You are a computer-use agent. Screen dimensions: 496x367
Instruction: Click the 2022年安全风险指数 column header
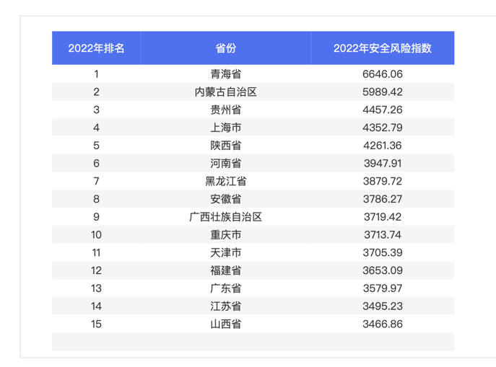point(382,48)
